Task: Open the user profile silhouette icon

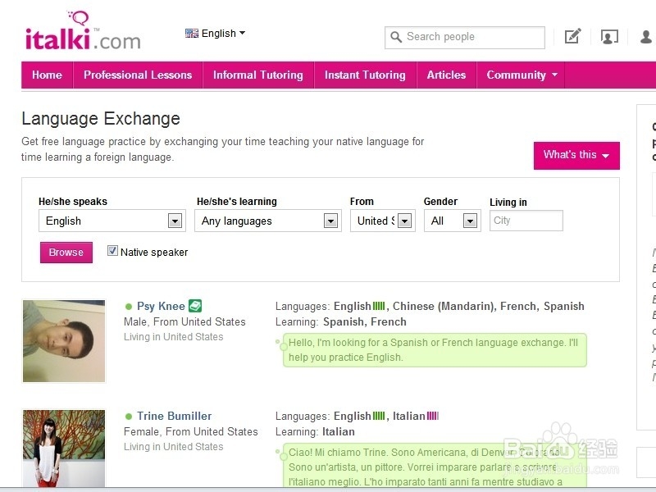Action: pos(646,37)
